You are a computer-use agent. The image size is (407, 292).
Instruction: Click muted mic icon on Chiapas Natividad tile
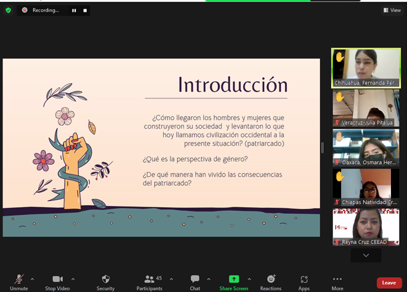coord(337,202)
